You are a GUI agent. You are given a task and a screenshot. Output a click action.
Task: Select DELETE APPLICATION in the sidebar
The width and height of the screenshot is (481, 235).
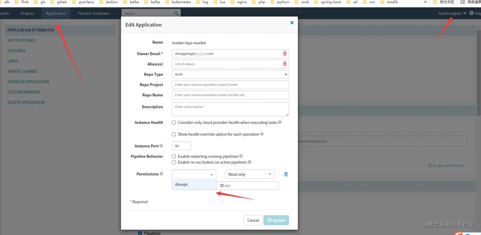(26, 102)
